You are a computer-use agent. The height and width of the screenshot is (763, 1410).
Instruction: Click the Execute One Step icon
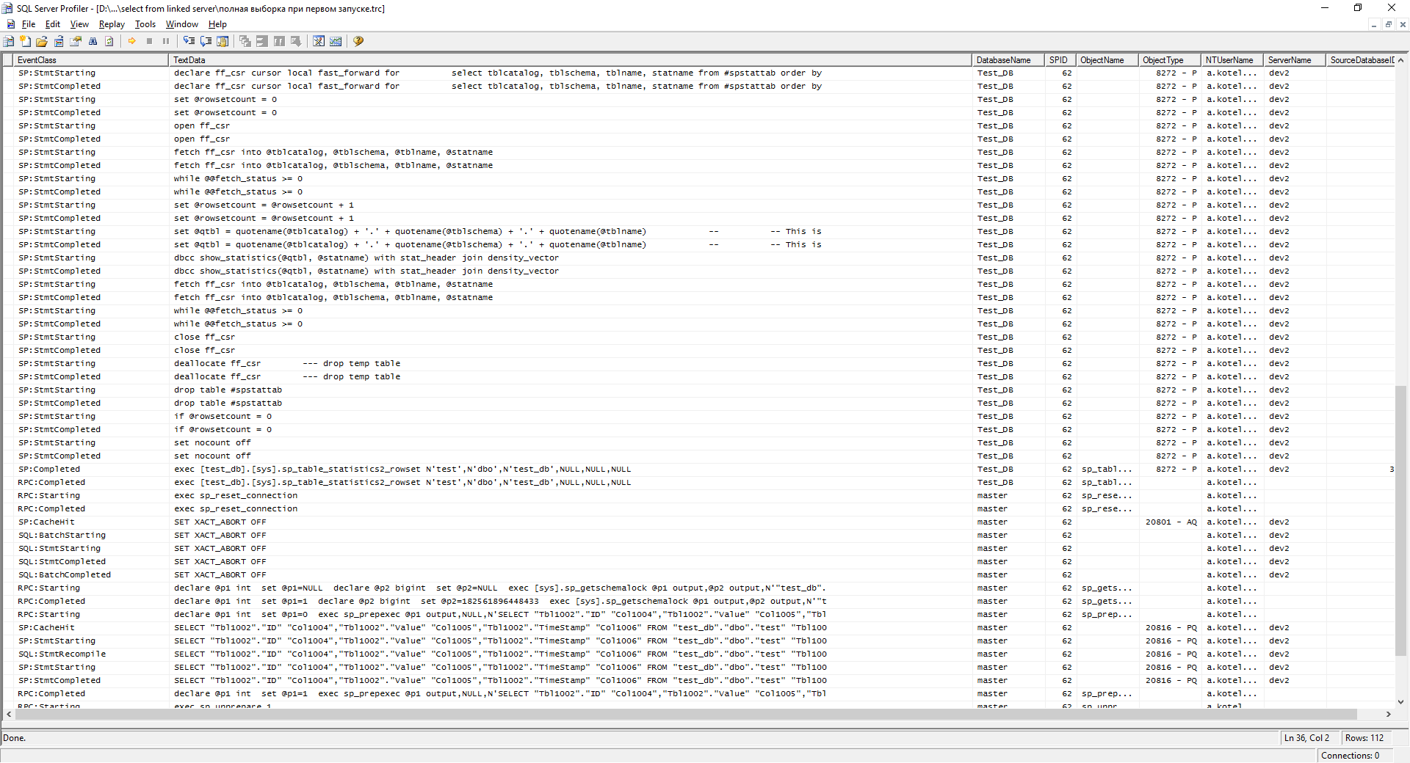189,41
